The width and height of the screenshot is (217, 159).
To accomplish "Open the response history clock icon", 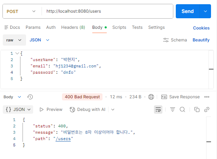I will (30, 97).
